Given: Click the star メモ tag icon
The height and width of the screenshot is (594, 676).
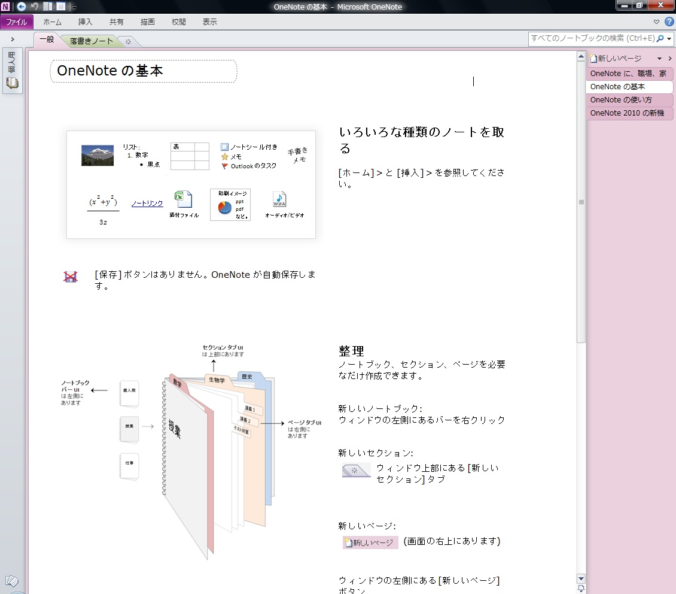Looking at the screenshot, I should coord(224,157).
